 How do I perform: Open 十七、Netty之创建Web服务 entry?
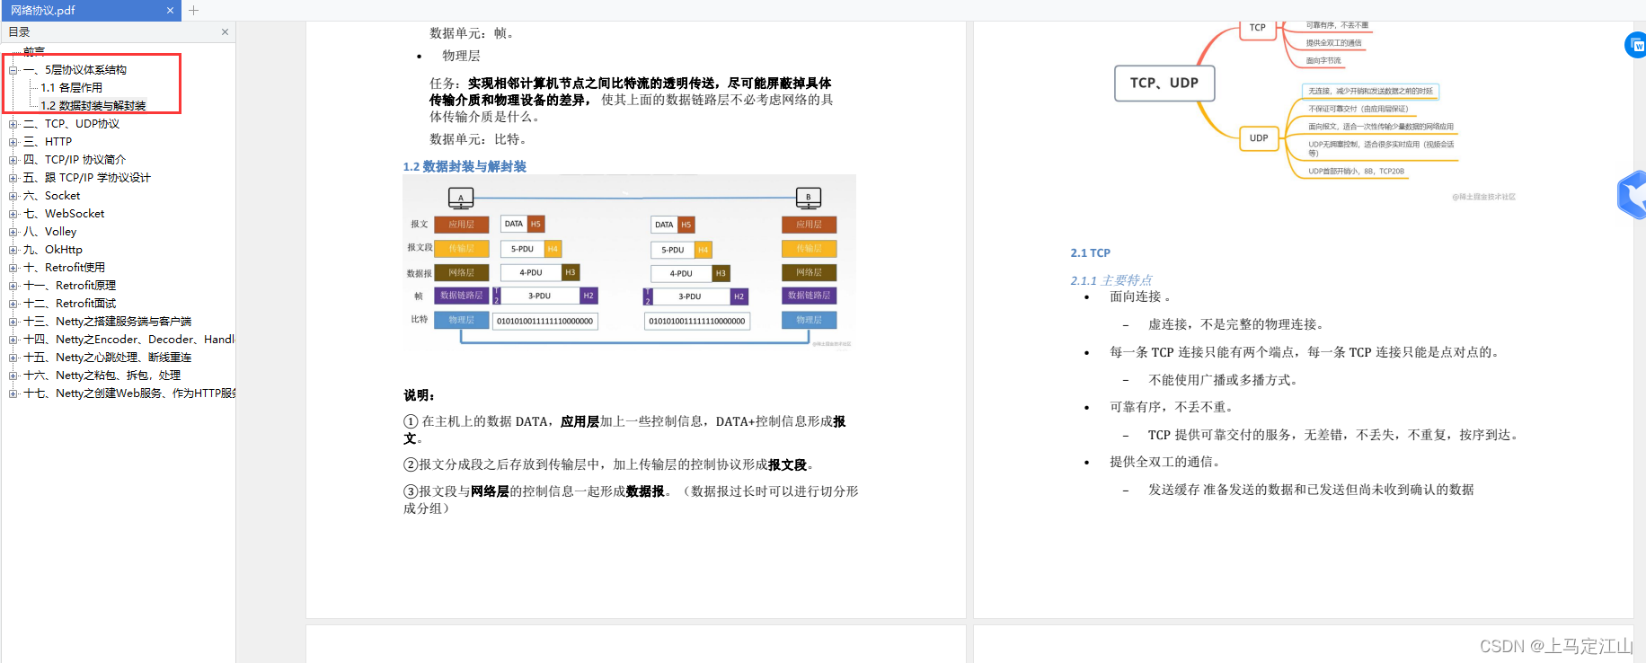point(128,393)
